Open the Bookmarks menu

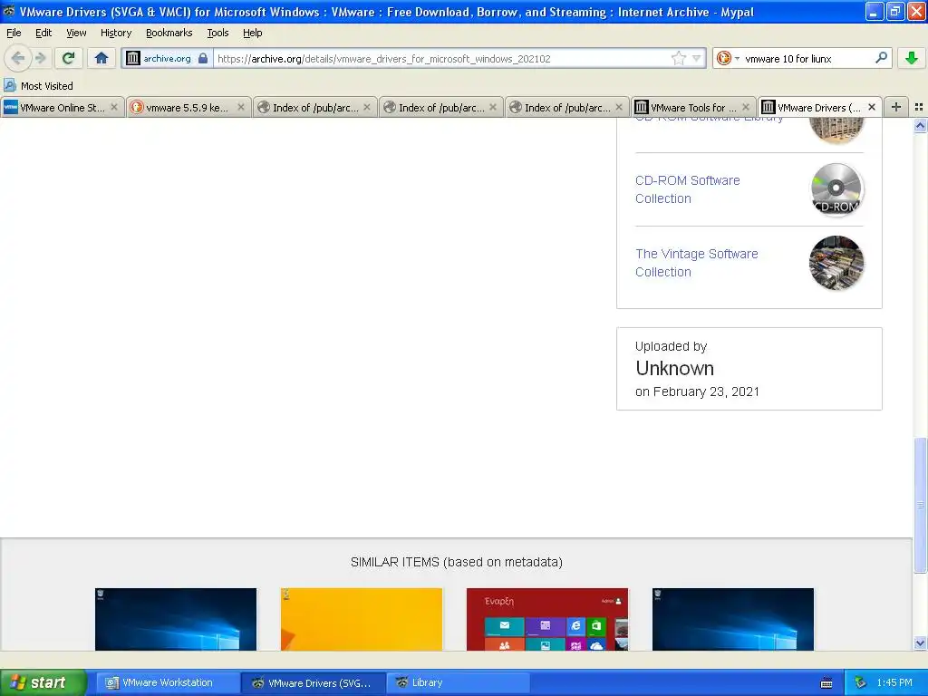(169, 34)
